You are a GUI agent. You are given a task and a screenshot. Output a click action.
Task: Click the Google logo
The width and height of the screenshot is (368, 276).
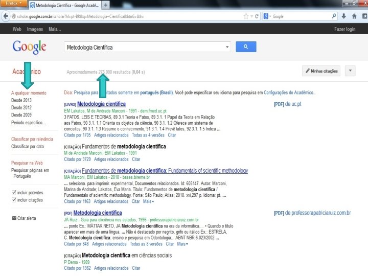click(x=29, y=47)
